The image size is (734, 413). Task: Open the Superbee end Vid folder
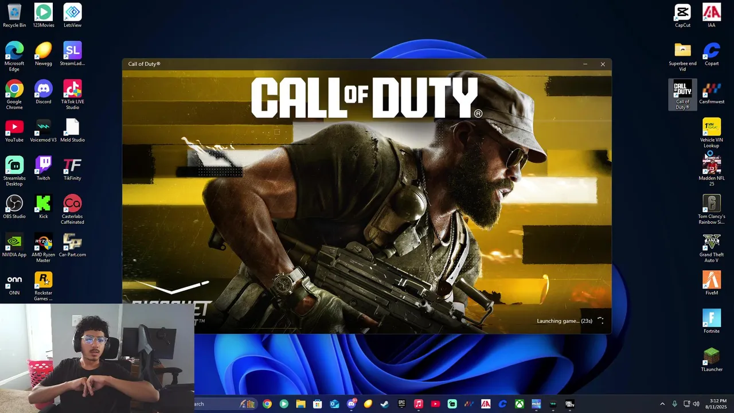click(682, 56)
